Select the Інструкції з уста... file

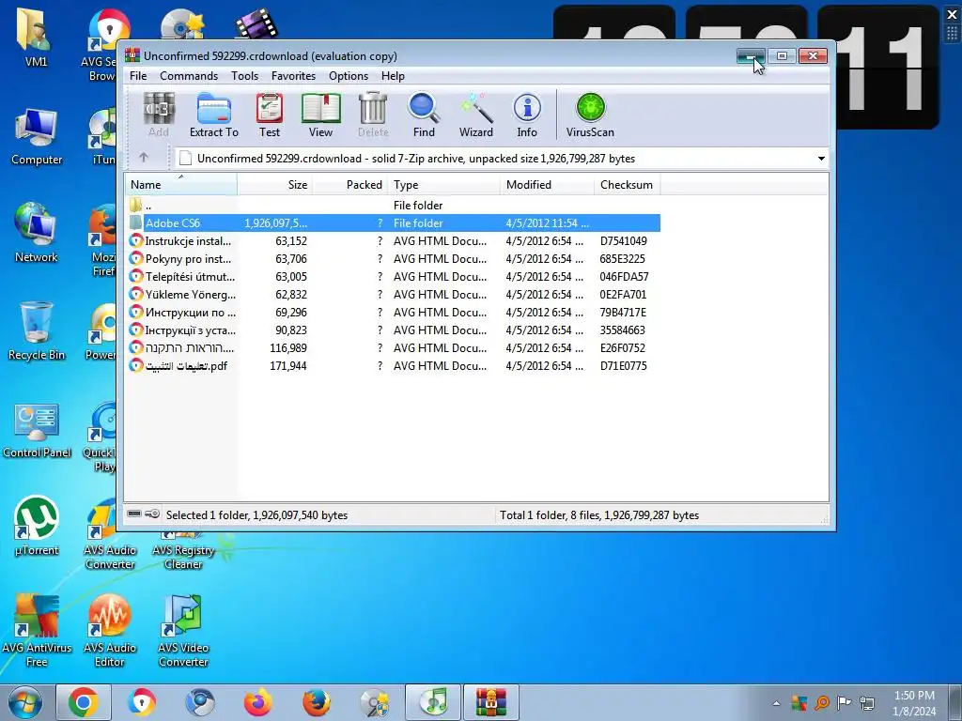pyautogui.click(x=393, y=330)
